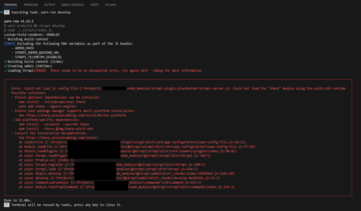Open the PORTS tab
The image size is (361, 211).
pyautogui.click(x=95, y=5)
